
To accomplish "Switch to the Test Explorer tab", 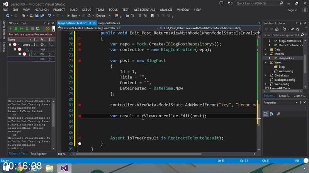I will pyautogui.click(x=39, y=154).
